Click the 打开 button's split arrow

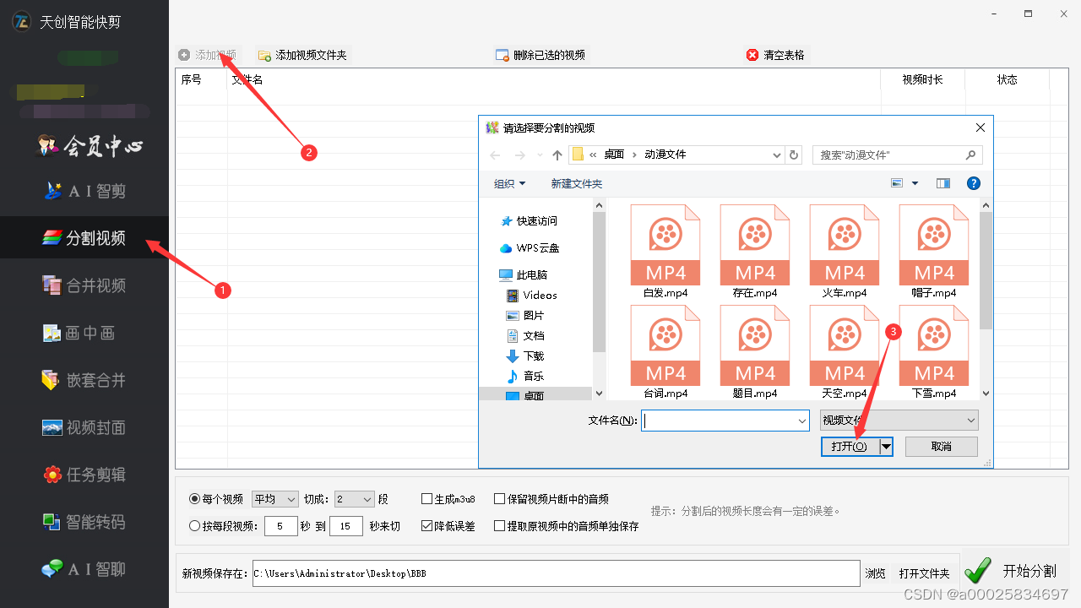pos(886,446)
